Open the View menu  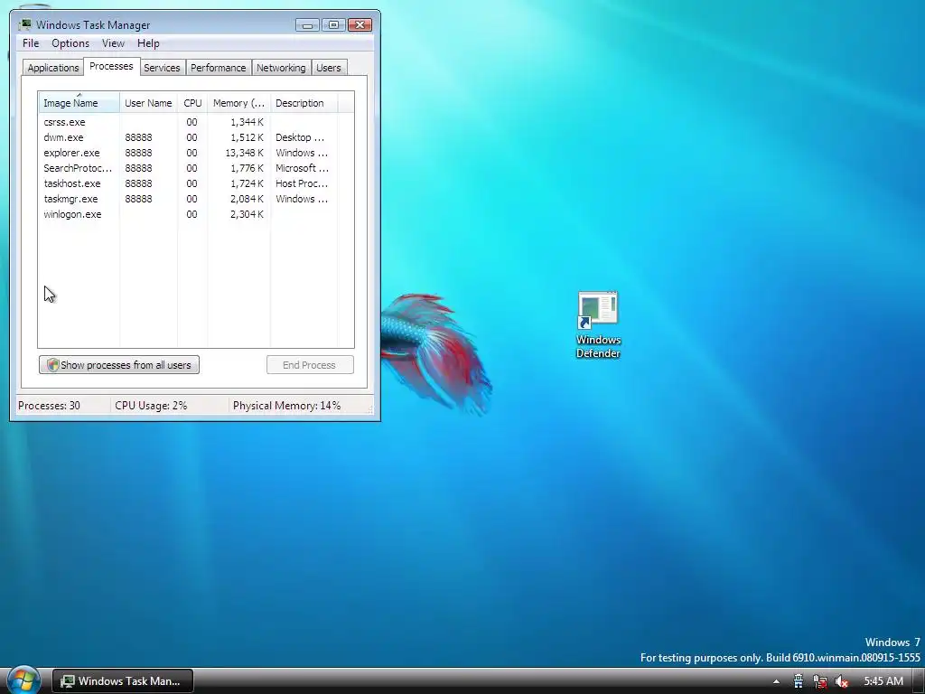tap(113, 43)
